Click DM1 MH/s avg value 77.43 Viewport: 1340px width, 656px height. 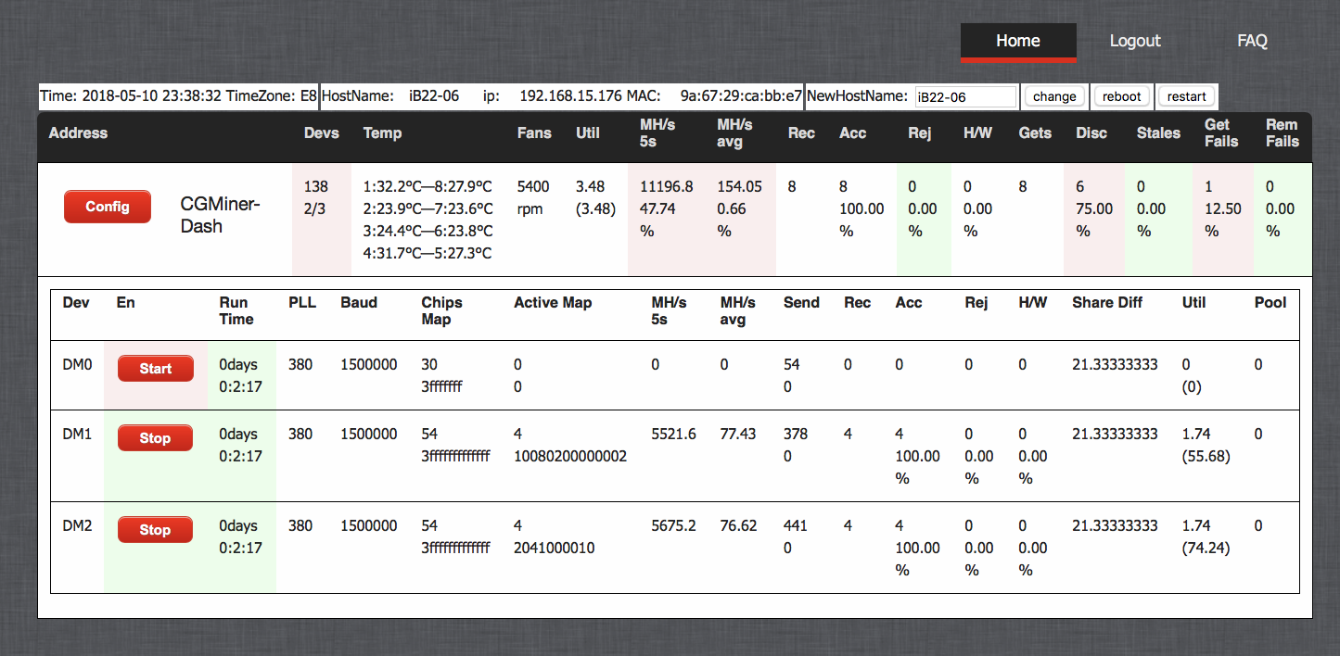click(738, 434)
